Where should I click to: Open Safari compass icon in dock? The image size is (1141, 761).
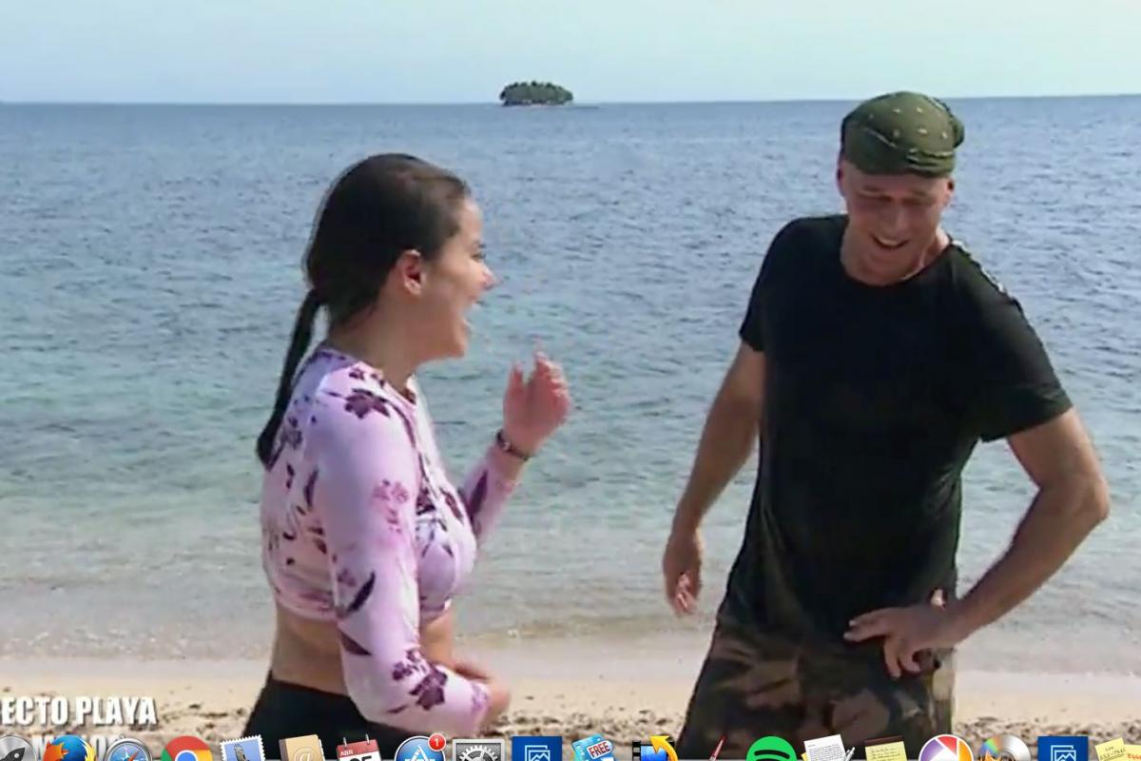(x=127, y=751)
